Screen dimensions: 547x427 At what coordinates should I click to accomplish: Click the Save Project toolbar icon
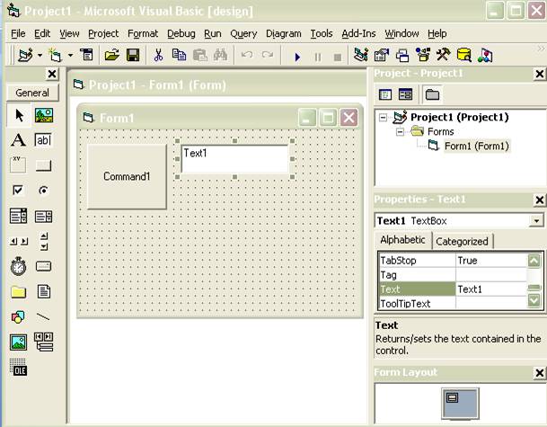tap(133, 56)
